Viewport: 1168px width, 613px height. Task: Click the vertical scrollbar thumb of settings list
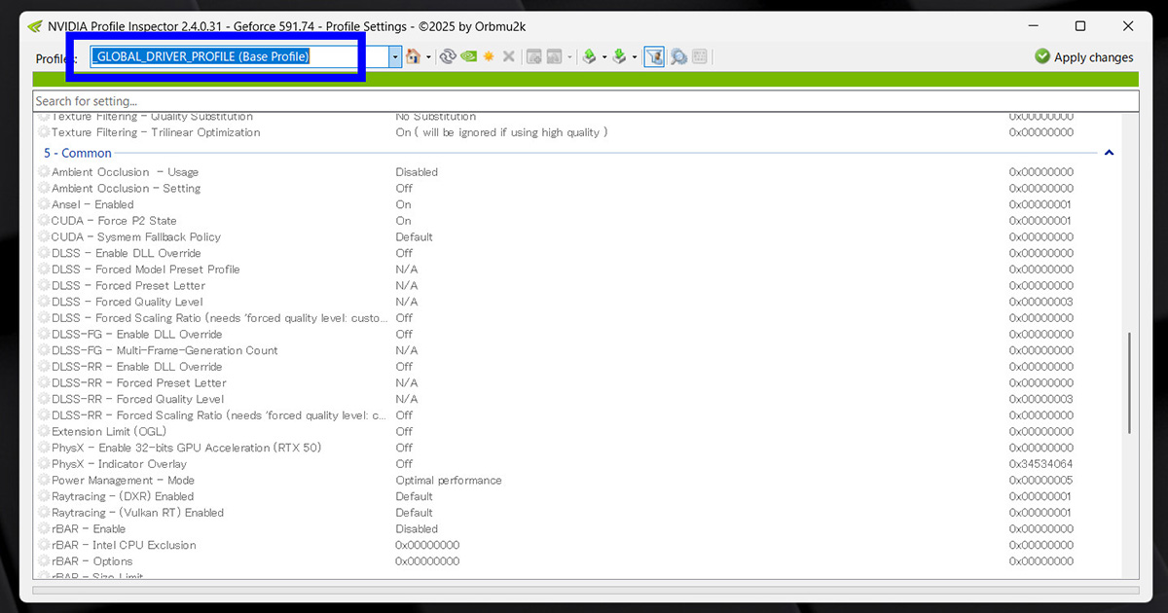(x=1129, y=382)
